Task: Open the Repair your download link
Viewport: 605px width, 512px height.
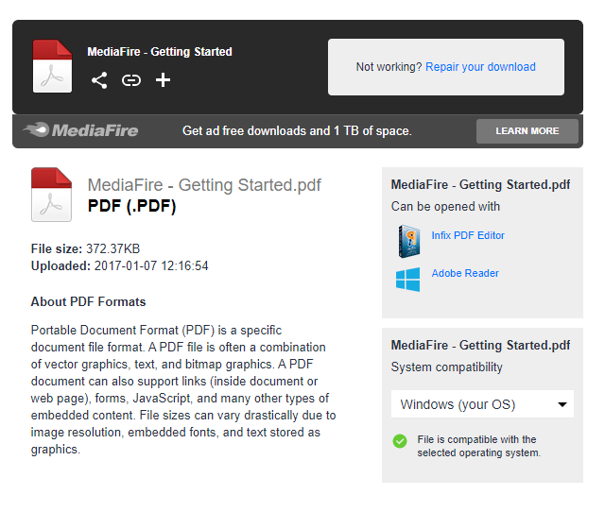Action: click(480, 67)
